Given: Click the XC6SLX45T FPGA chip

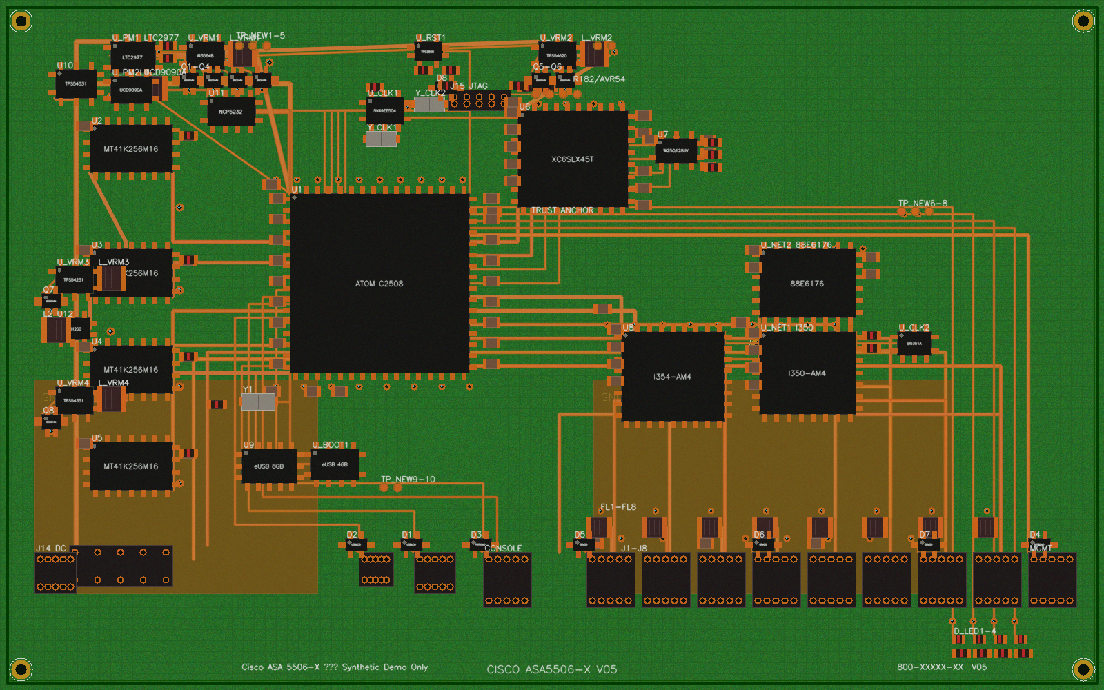Looking at the screenshot, I should coord(573,159).
